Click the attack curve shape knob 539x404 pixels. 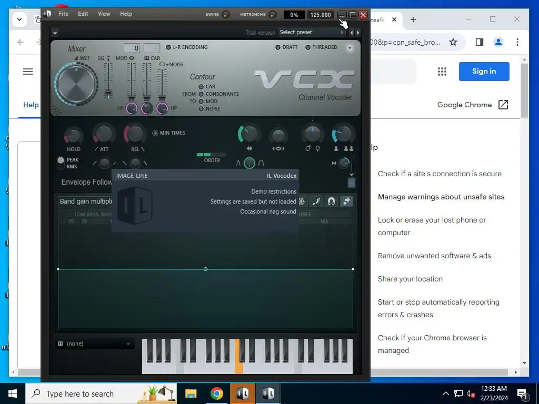point(105,163)
